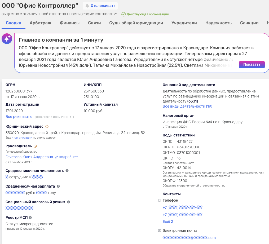This screenshot has height=244, width=269.
Task: Expand Все виды деятельности (19)
Action: point(187,106)
